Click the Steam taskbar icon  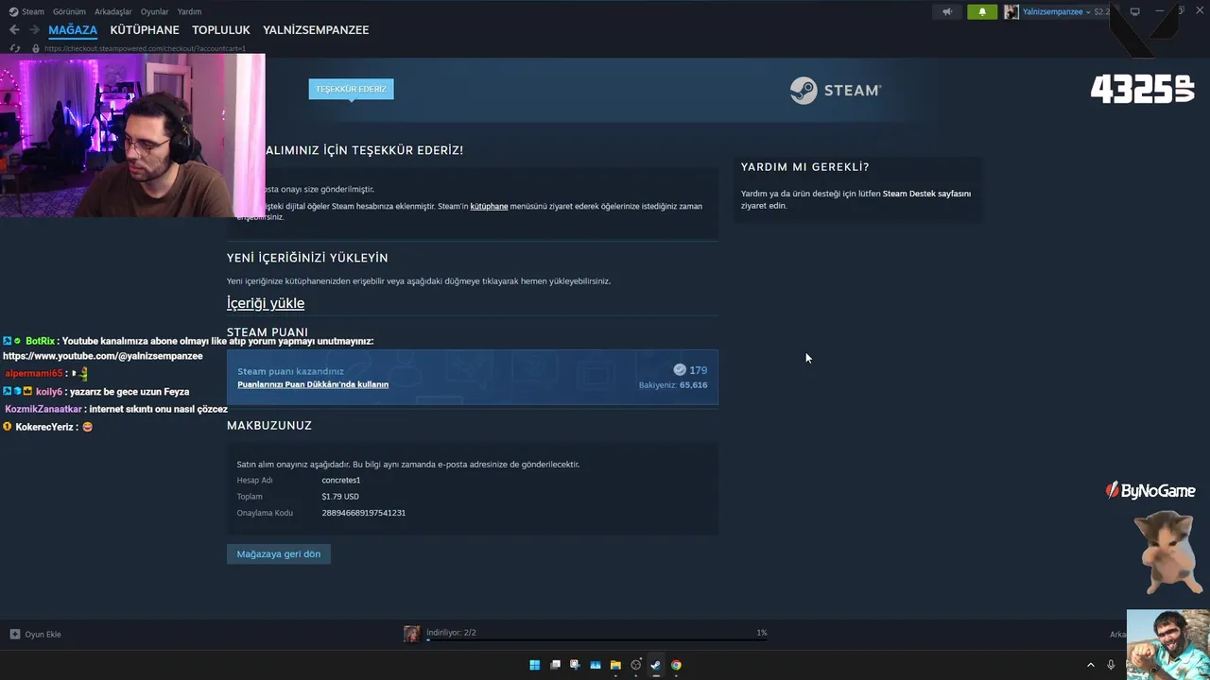[656, 665]
